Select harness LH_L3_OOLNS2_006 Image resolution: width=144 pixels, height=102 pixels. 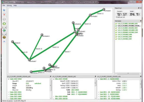(x=125, y=37)
